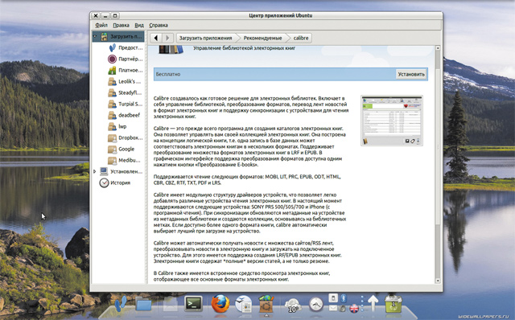Image resolution: width=515 pixels, height=320 pixels.
Task: Open the Справка menu
Action: (159, 25)
